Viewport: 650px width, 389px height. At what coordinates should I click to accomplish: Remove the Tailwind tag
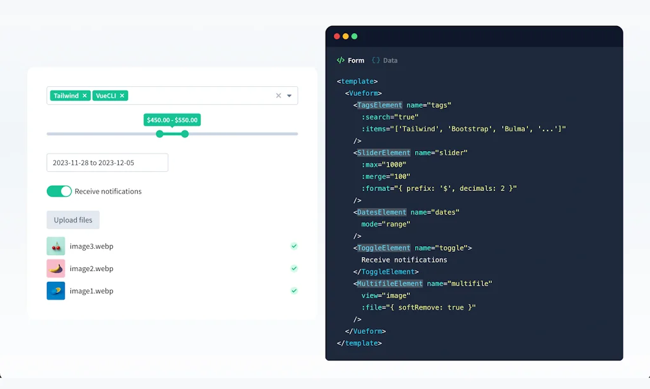tap(84, 95)
